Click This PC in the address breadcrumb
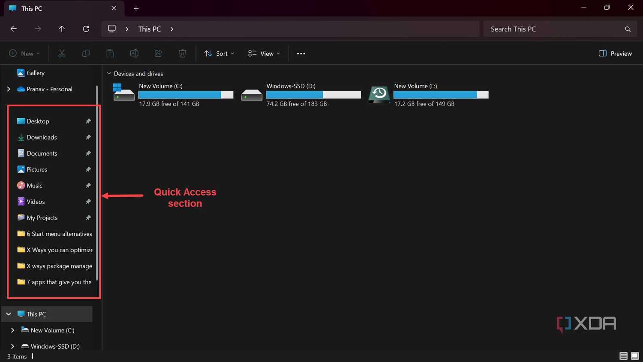Viewport: 643px width, 362px height. [x=150, y=29]
